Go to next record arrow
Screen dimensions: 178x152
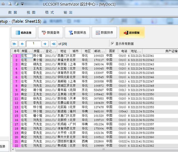coord(45,44)
